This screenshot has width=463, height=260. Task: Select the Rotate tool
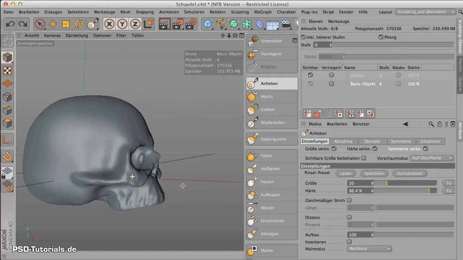79,24
